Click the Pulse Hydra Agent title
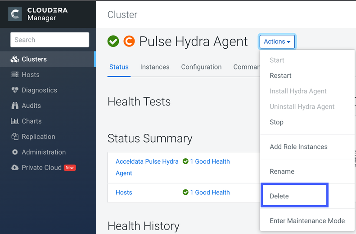The height and width of the screenshot is (234, 356). click(194, 41)
